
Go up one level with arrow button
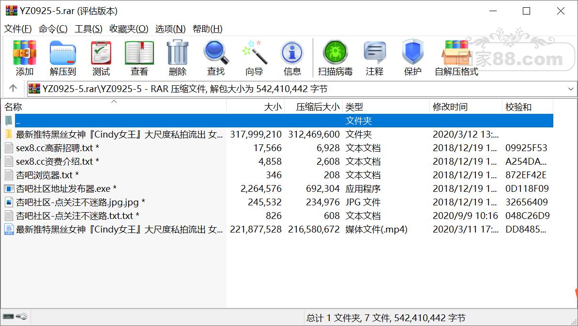pos(13,88)
